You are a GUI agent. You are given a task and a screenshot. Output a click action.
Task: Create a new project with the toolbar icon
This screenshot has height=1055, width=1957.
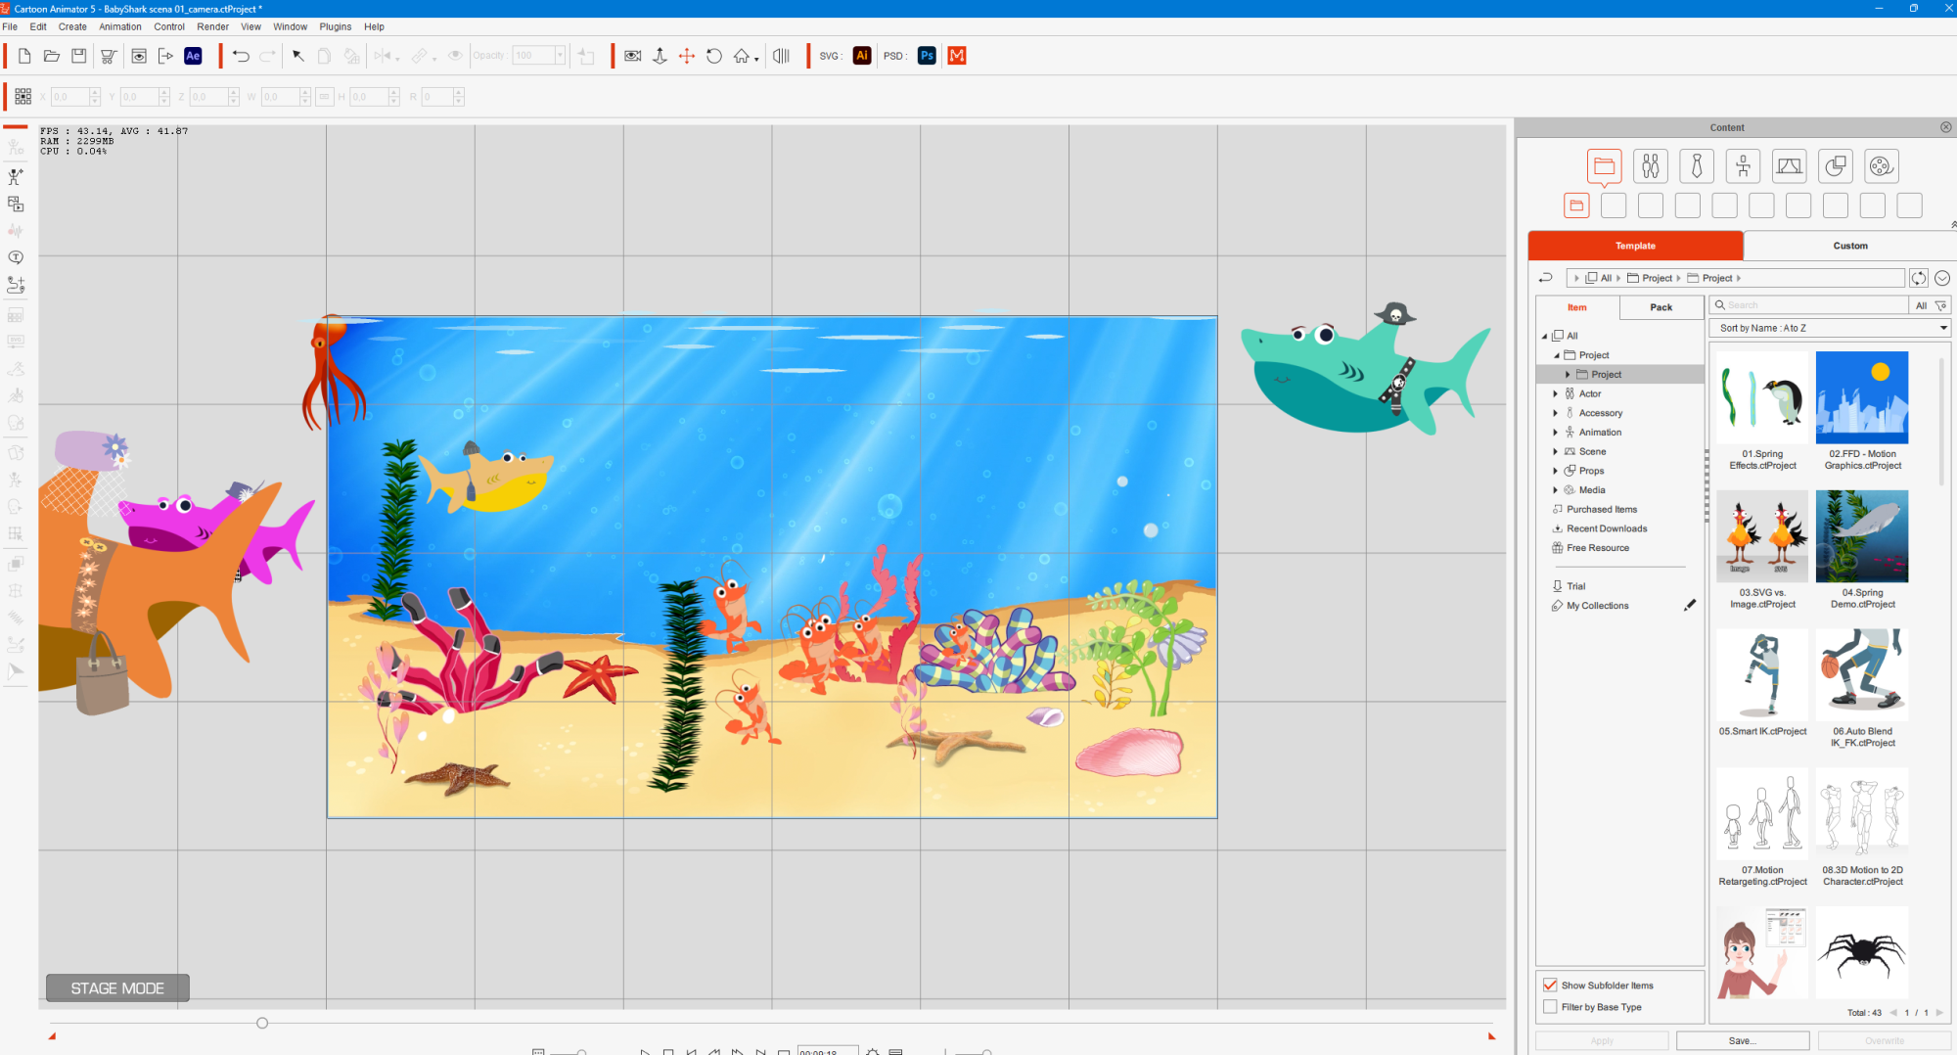point(24,56)
